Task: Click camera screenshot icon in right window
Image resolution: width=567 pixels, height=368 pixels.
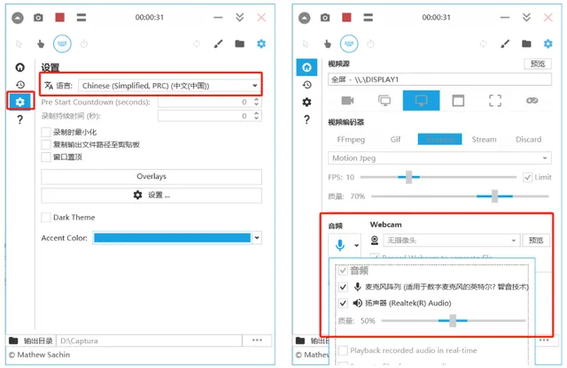Action: [325, 18]
